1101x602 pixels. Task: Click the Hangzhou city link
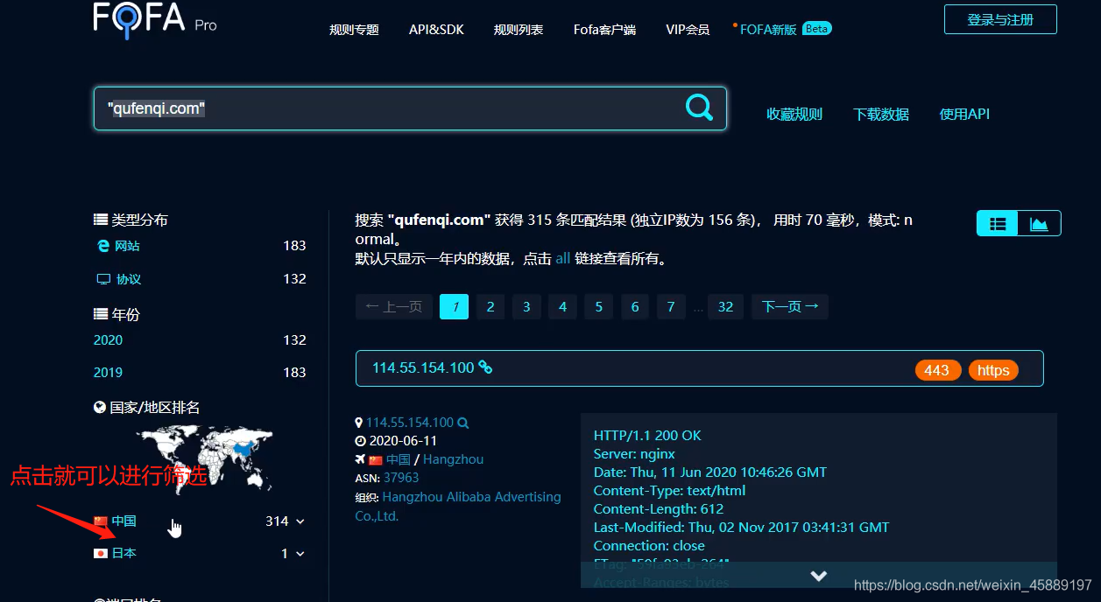click(x=453, y=459)
